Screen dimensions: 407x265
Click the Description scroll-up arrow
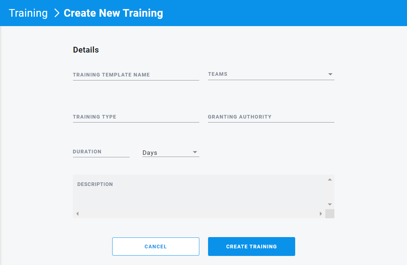330,179
